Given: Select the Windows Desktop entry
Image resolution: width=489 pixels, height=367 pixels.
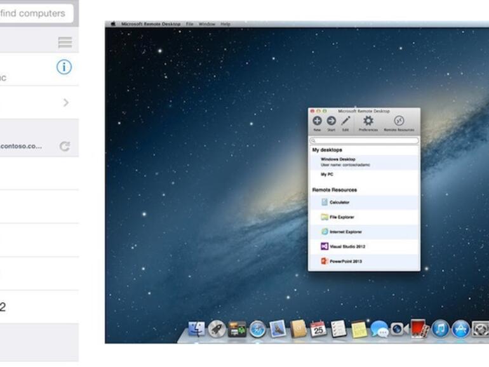Looking at the screenshot, I should pos(364,162).
